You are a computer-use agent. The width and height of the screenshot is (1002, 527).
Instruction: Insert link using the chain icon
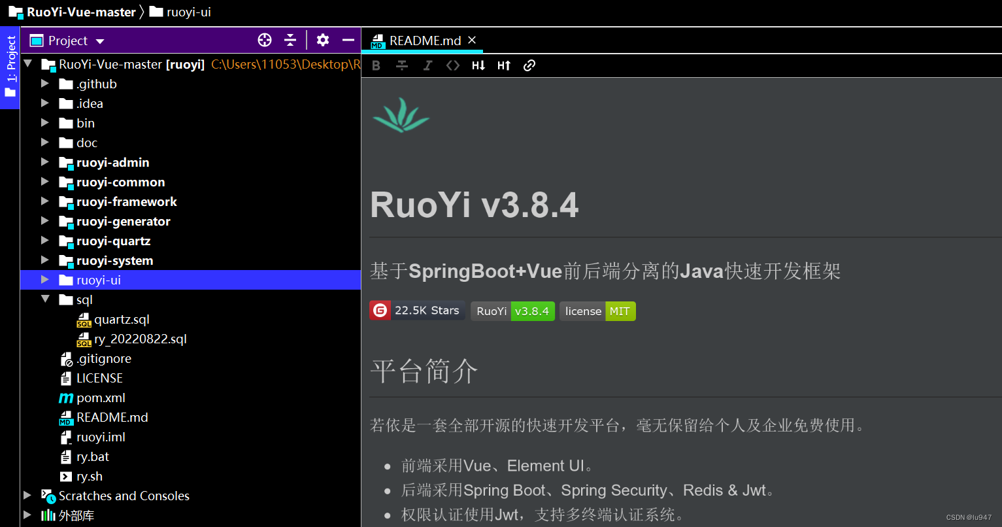pyautogui.click(x=529, y=65)
